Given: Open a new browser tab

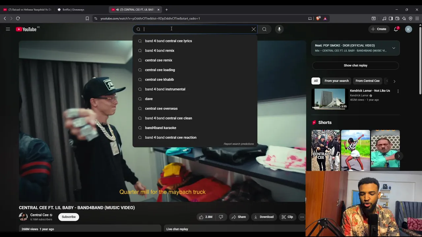Looking at the screenshot, I should [166, 10].
